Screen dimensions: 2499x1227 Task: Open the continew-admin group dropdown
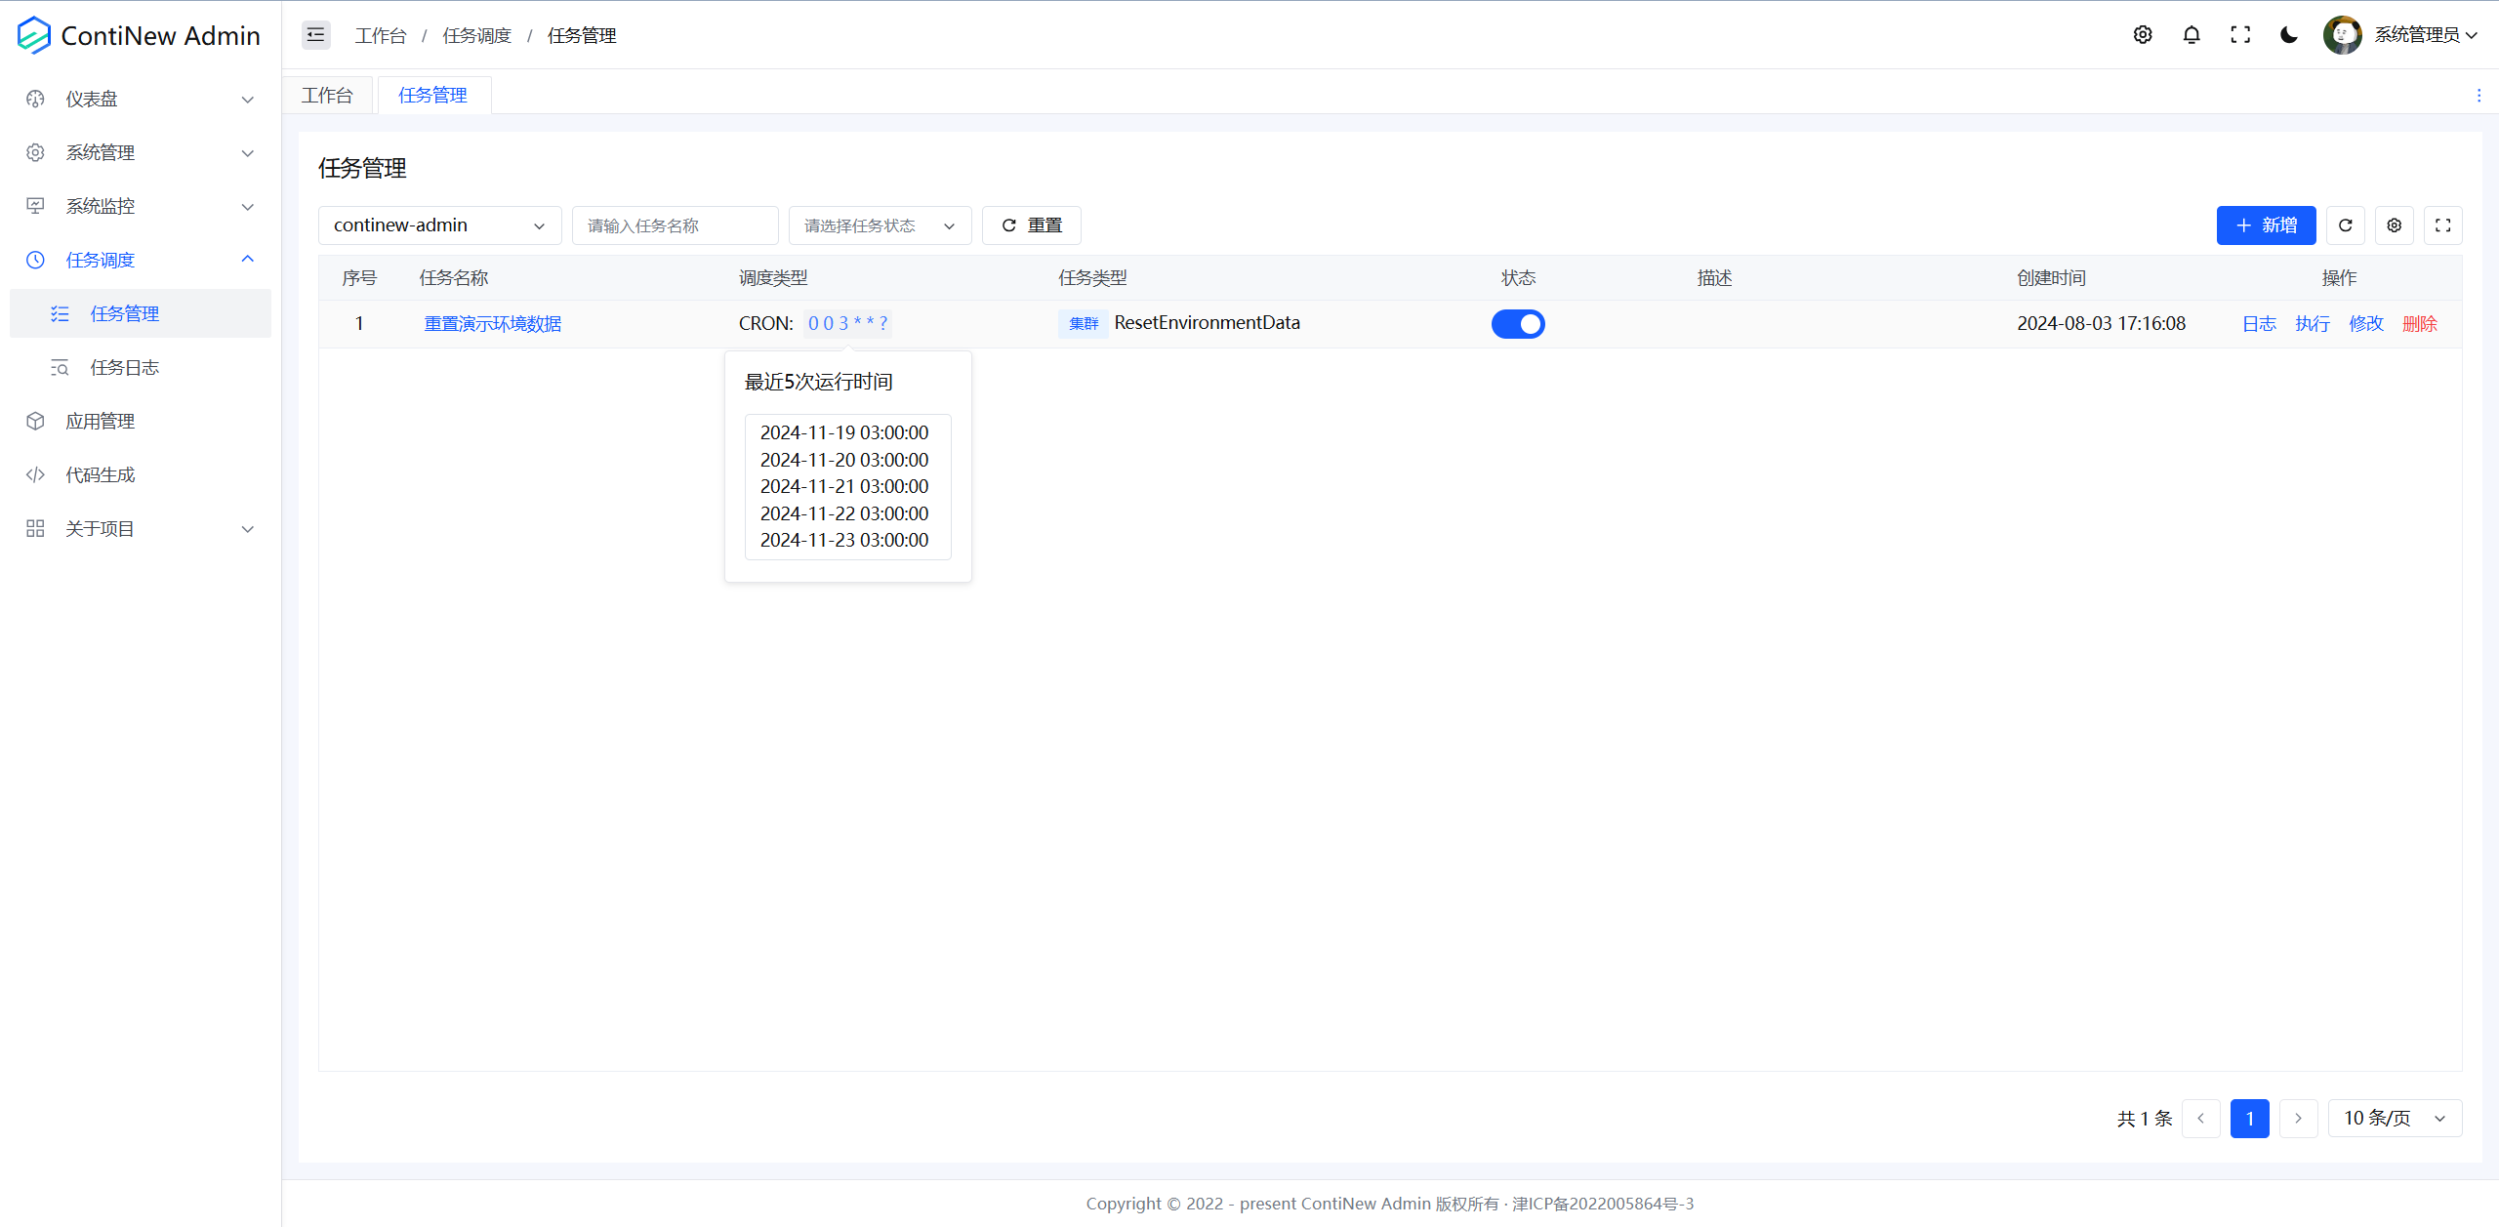(439, 225)
